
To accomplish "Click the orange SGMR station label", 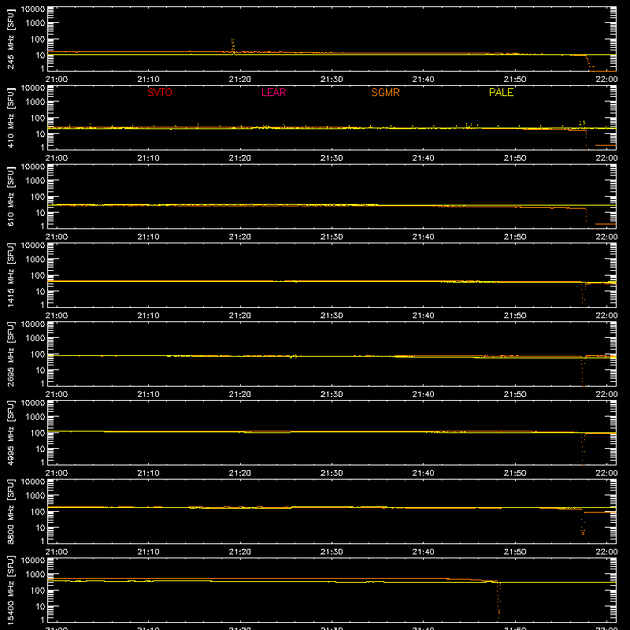I will click(x=385, y=92).
